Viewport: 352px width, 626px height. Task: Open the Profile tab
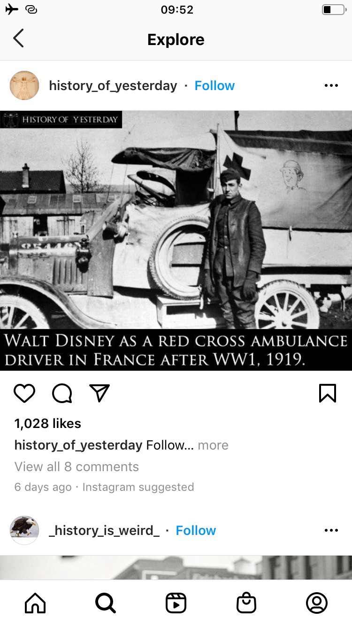(317, 603)
